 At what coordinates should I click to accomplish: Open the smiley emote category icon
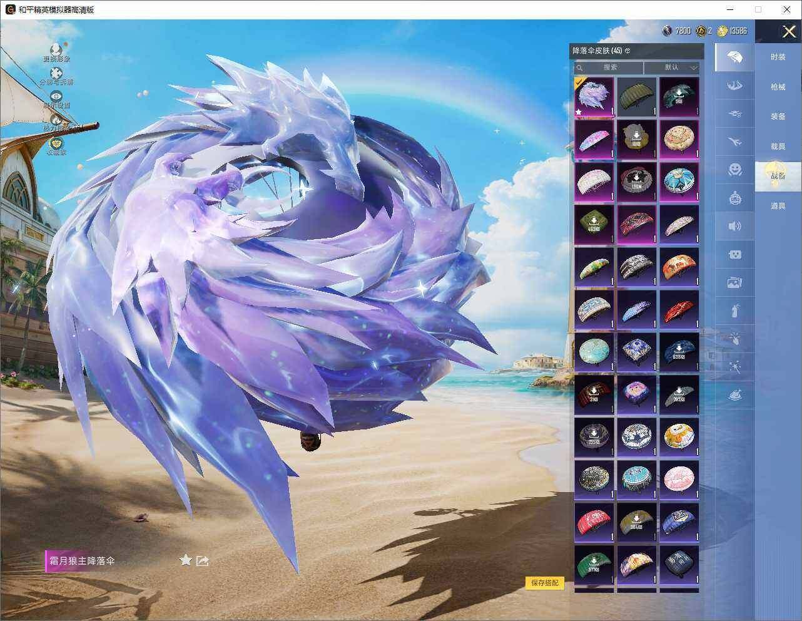[735, 170]
